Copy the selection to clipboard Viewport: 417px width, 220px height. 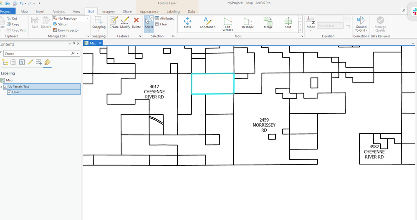(13, 24)
